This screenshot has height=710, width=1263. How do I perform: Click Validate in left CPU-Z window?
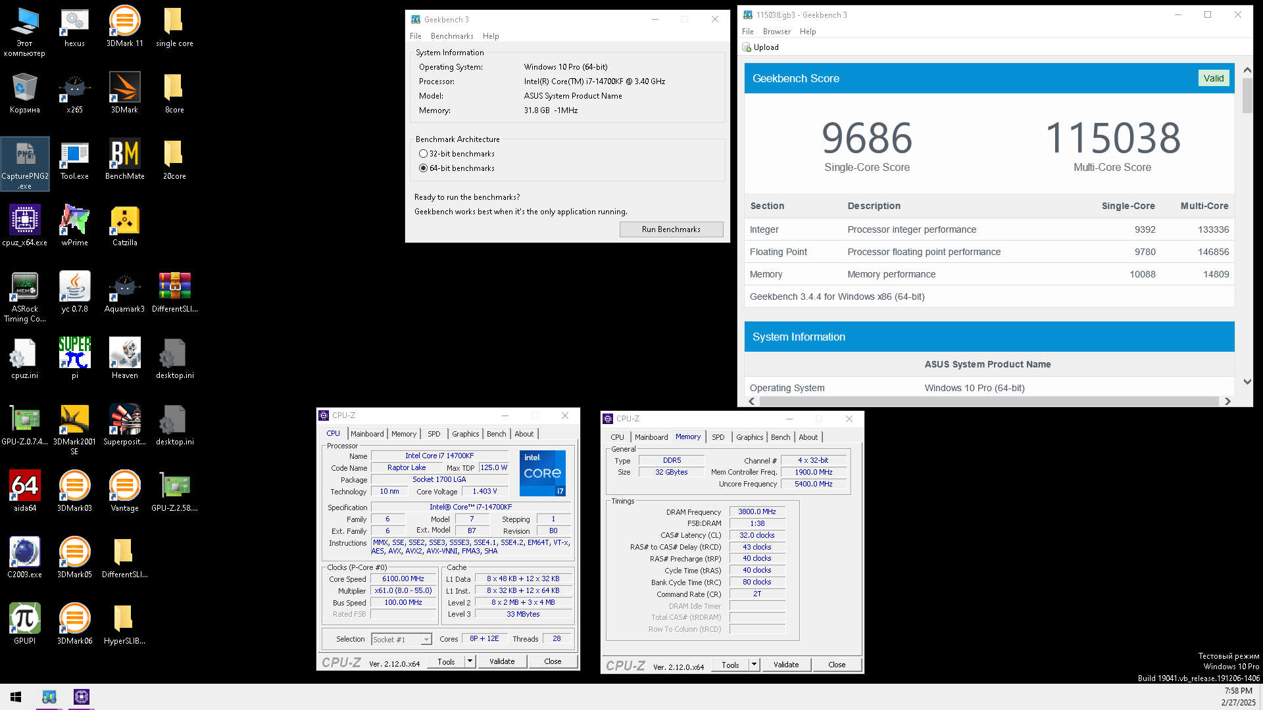502,662
